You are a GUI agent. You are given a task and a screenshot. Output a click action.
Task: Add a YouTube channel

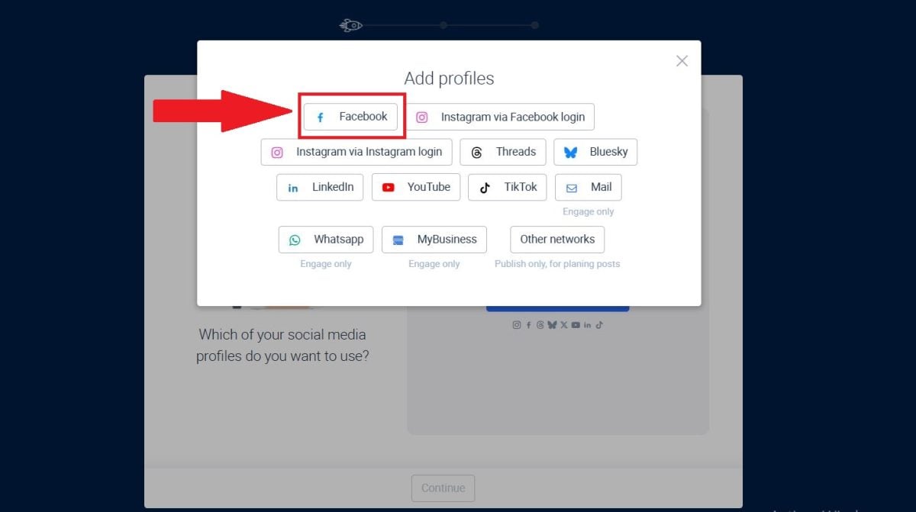(416, 187)
